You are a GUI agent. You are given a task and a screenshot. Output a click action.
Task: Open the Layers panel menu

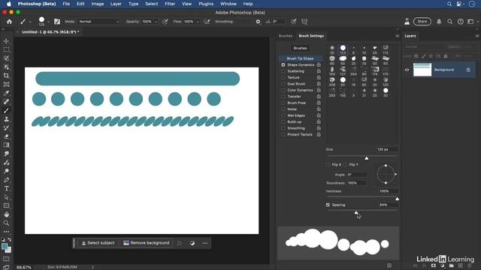click(x=477, y=36)
